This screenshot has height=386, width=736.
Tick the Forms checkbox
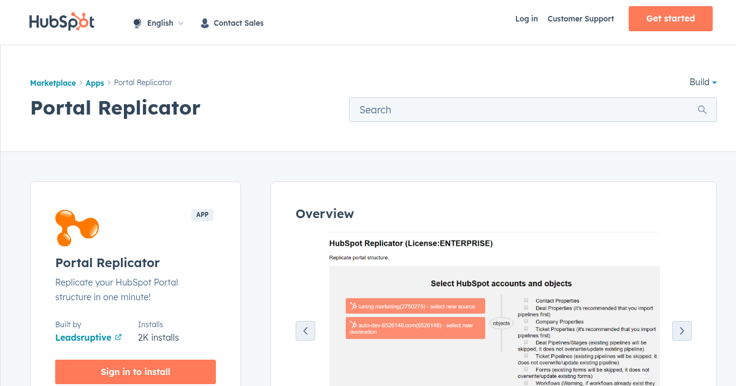coord(525,369)
